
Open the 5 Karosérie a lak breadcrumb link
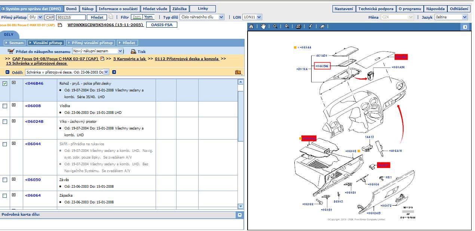pyautogui.click(x=129, y=59)
